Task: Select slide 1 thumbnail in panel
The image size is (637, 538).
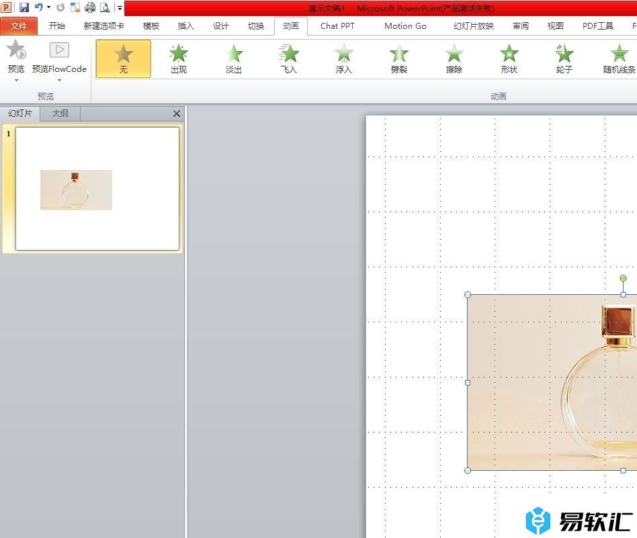Action: (x=97, y=189)
